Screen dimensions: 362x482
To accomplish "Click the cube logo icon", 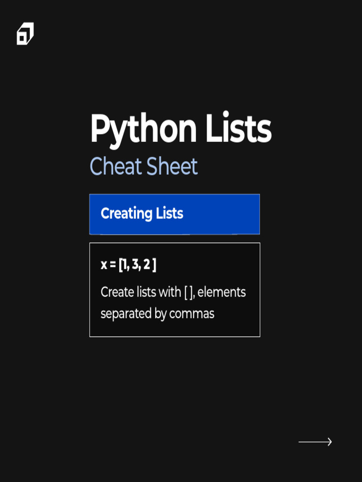I will click(x=25, y=34).
